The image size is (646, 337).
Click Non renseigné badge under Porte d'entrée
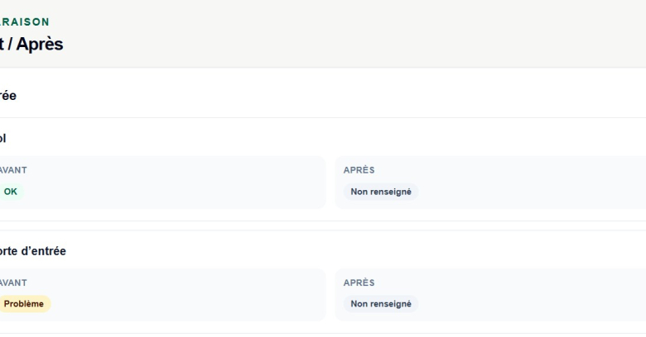coord(381,304)
